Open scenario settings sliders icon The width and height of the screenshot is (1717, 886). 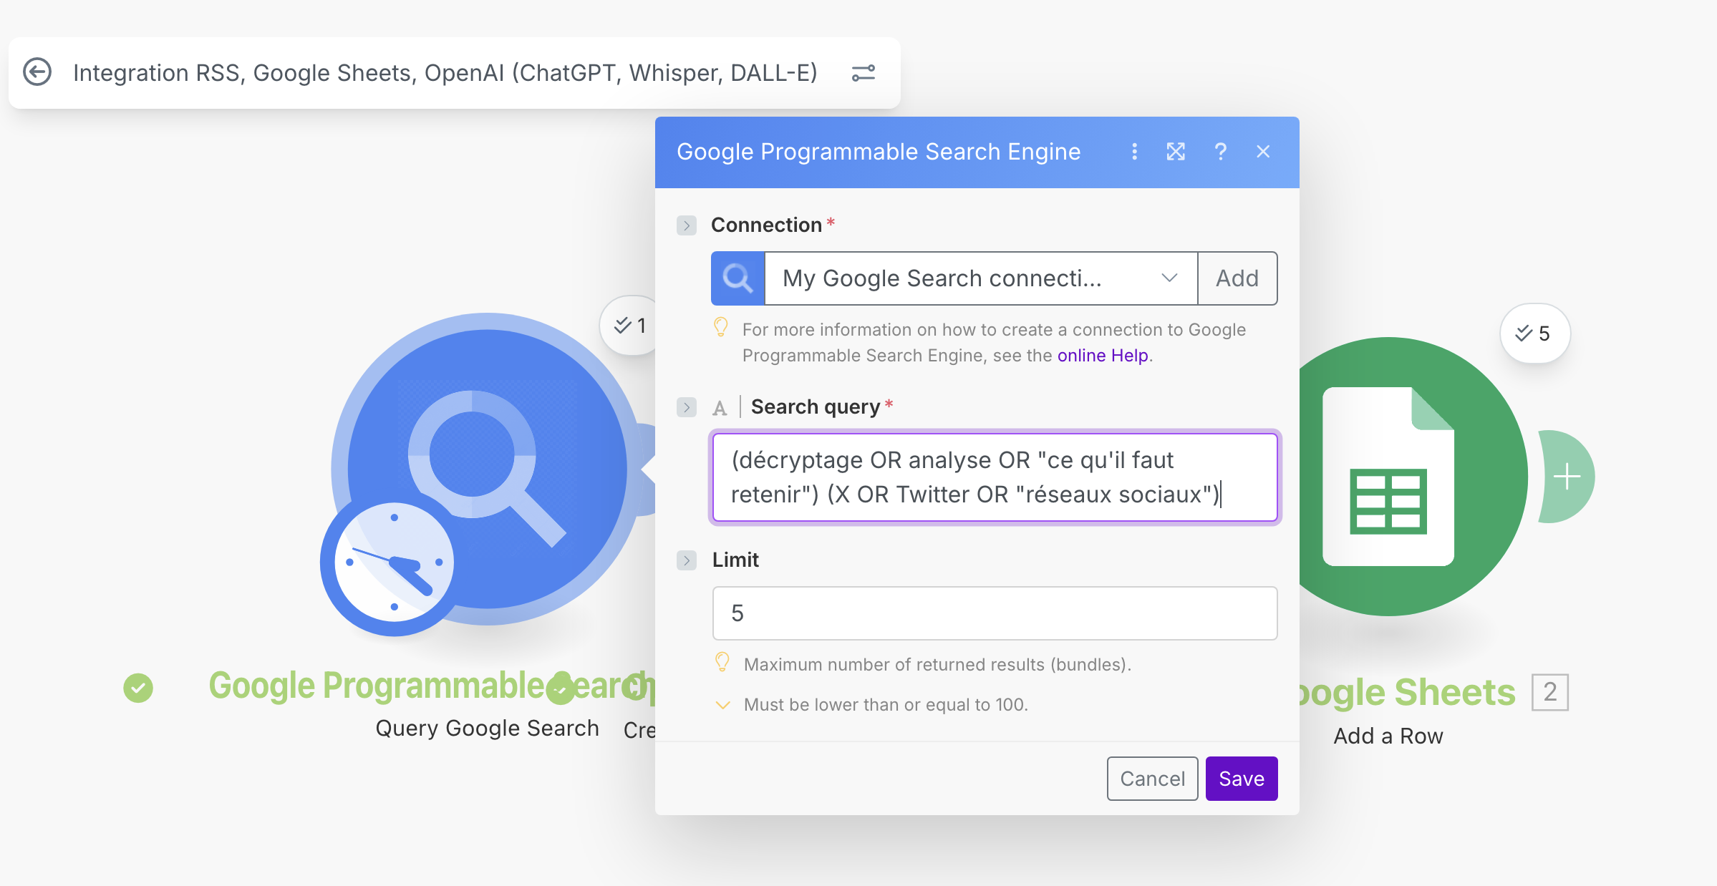863,73
